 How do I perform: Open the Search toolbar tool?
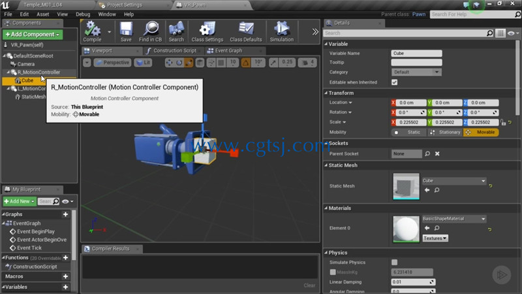(x=176, y=31)
